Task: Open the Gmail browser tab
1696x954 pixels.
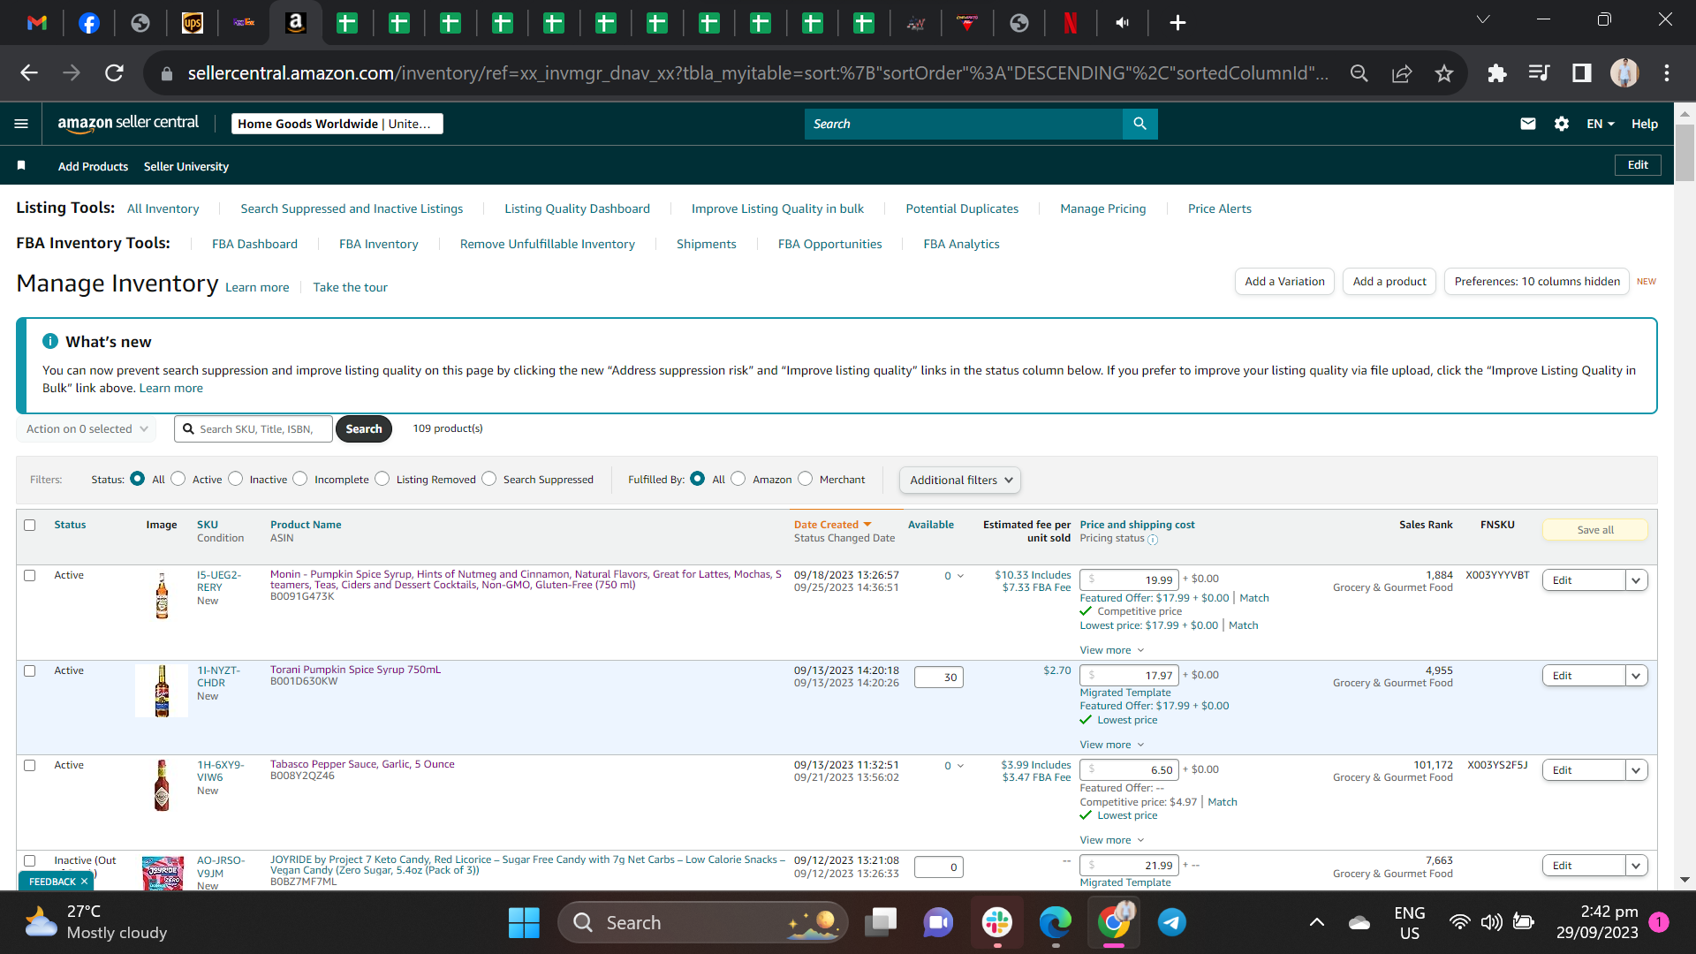Action: tap(37, 23)
